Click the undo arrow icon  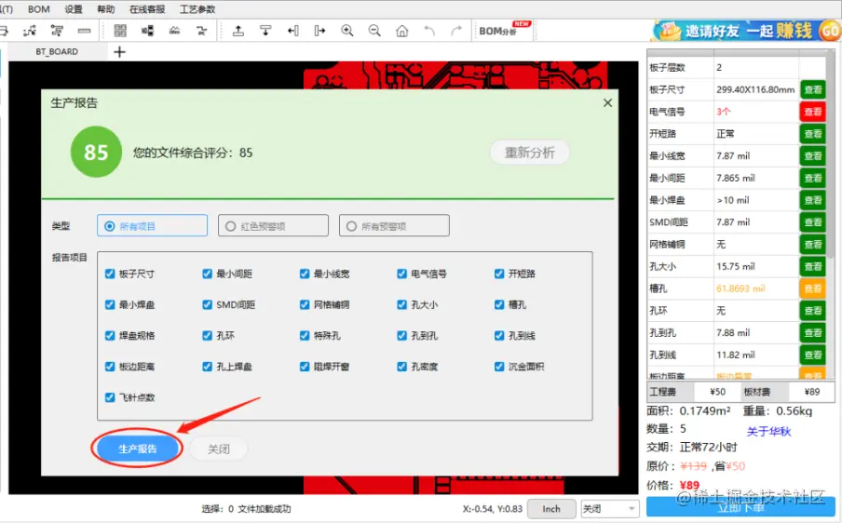[429, 31]
